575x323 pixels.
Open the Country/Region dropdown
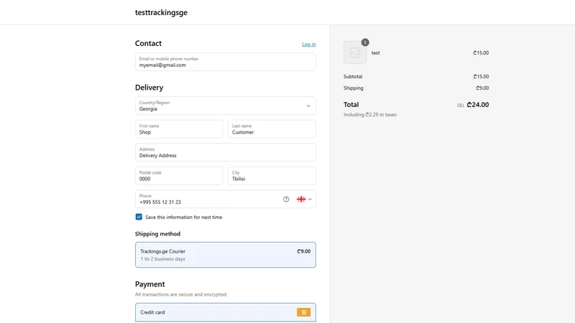pyautogui.click(x=226, y=106)
